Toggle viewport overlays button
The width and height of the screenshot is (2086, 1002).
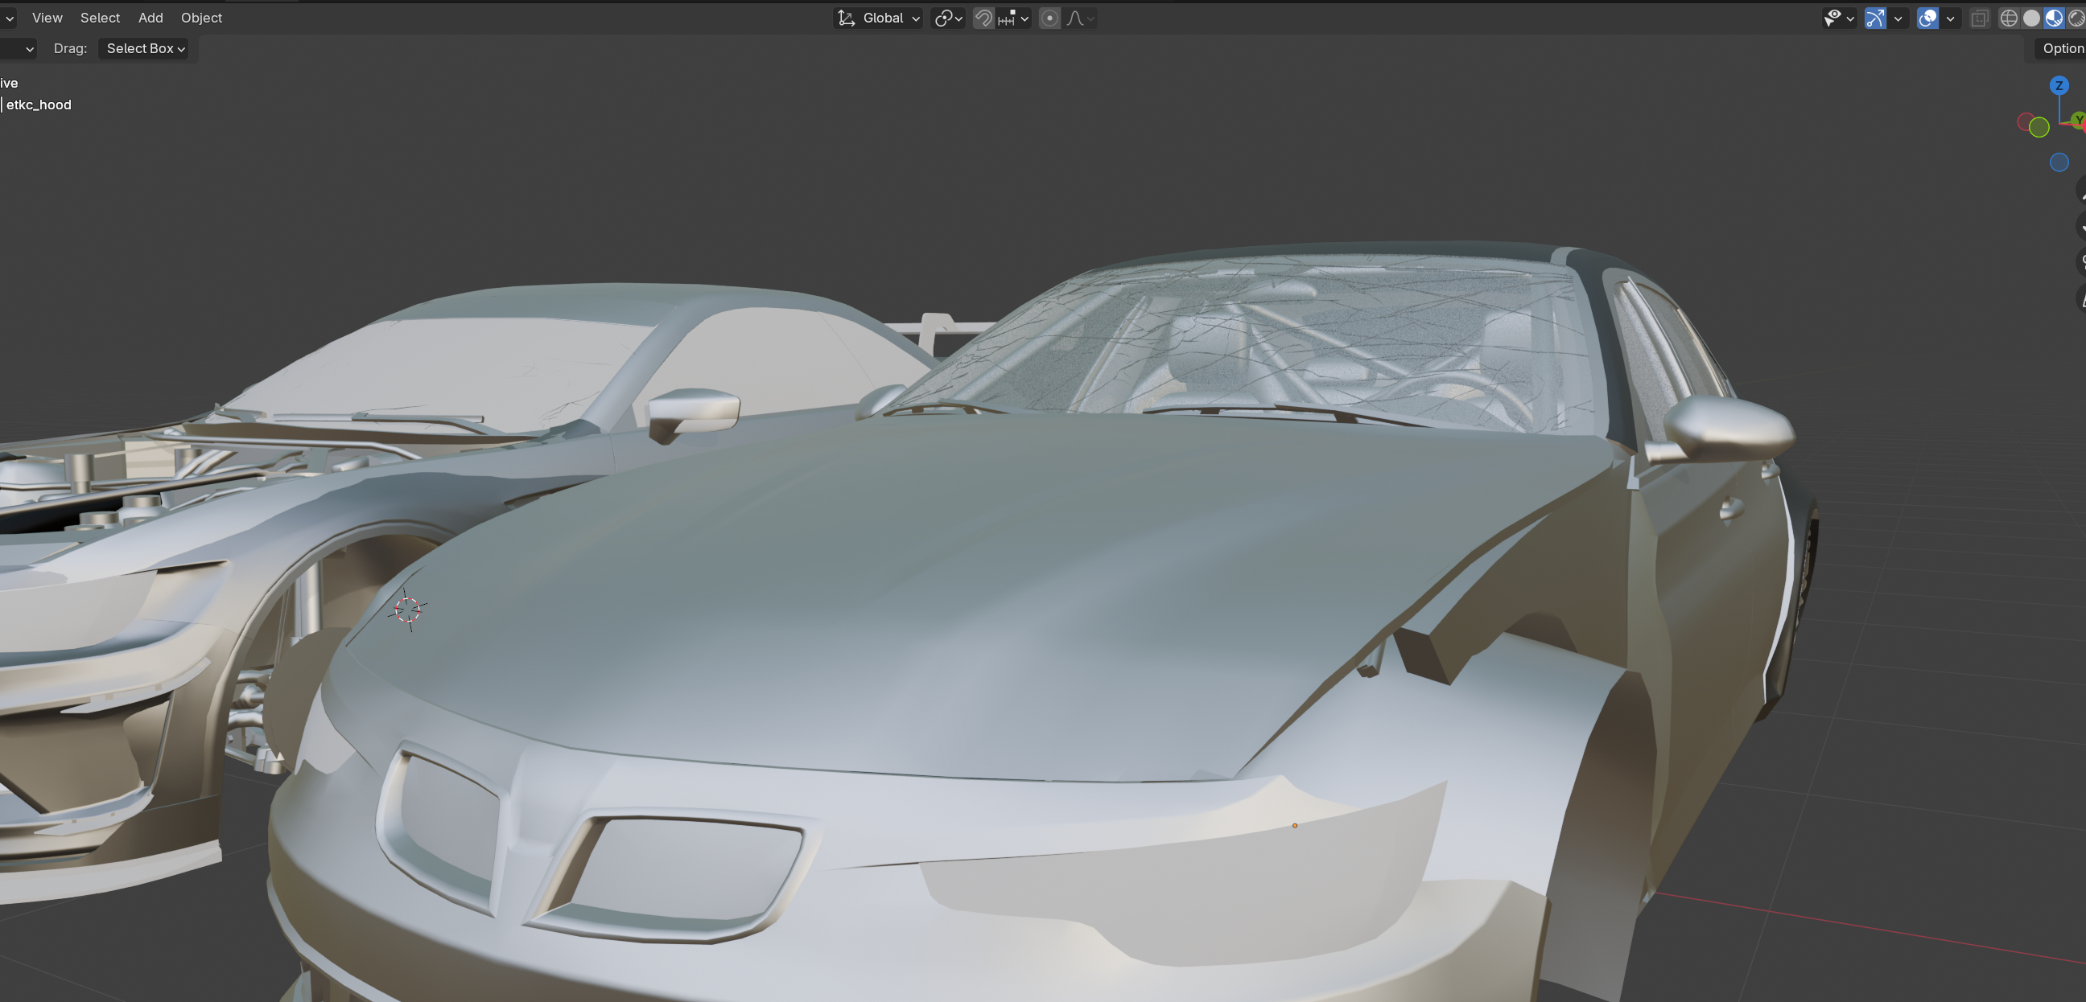point(1928,18)
